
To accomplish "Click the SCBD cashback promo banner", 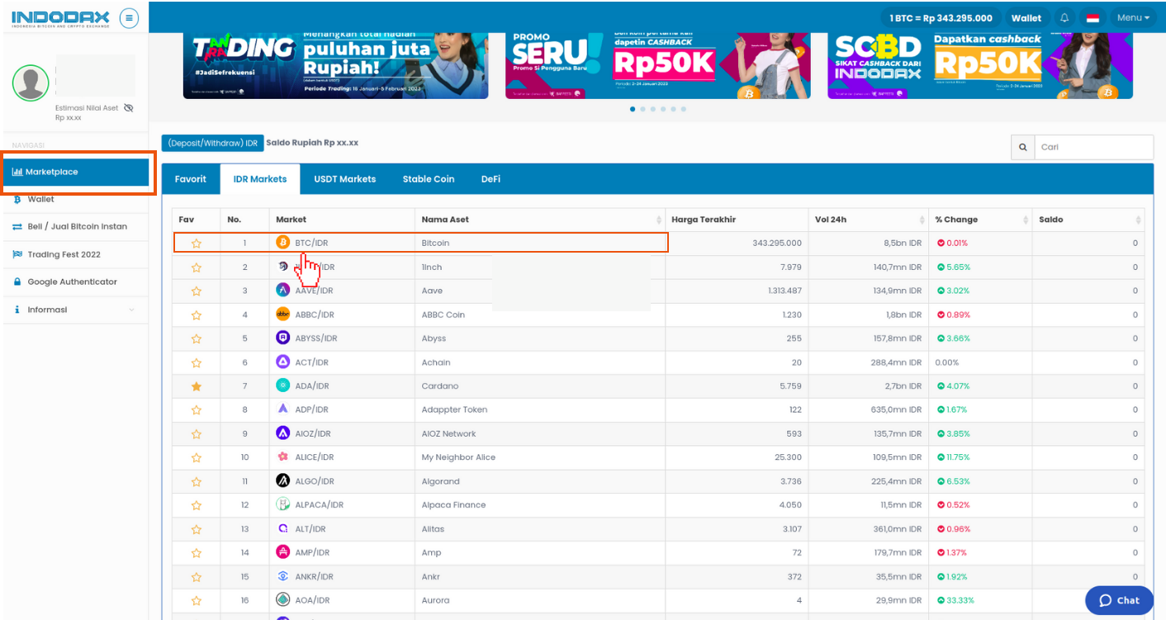I will pyautogui.click(x=980, y=65).
